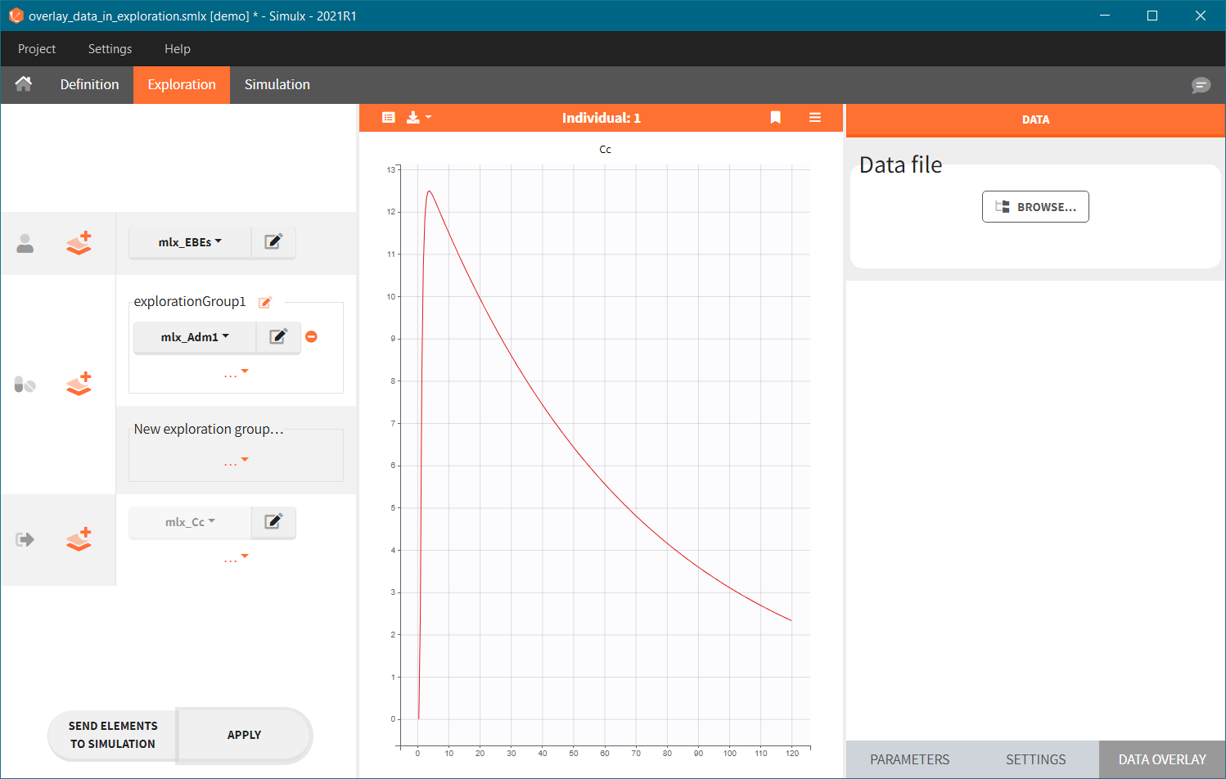Edit the mlx_Adm1 treatment element
This screenshot has height=779, width=1226.
pos(278,337)
